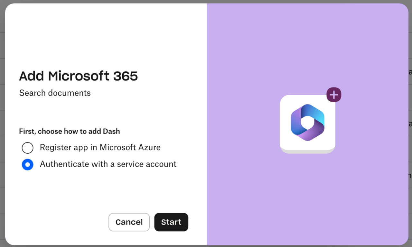This screenshot has height=247, width=412.
Task: Dismiss the dialog with Cancel
Action: pos(129,222)
